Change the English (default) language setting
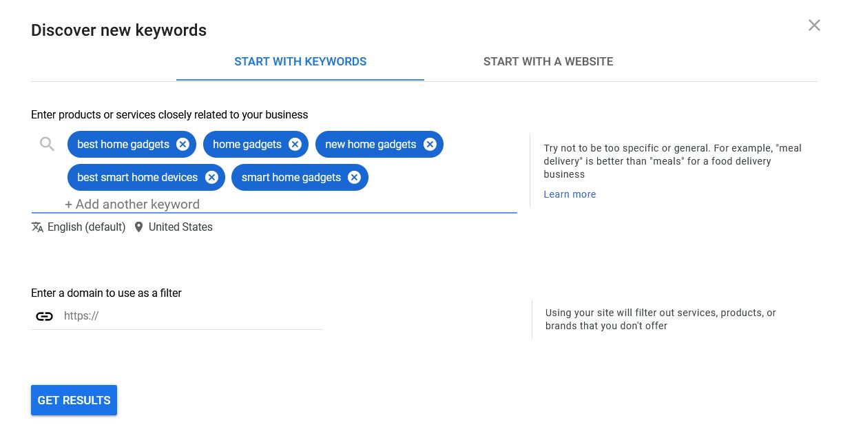 [x=86, y=227]
